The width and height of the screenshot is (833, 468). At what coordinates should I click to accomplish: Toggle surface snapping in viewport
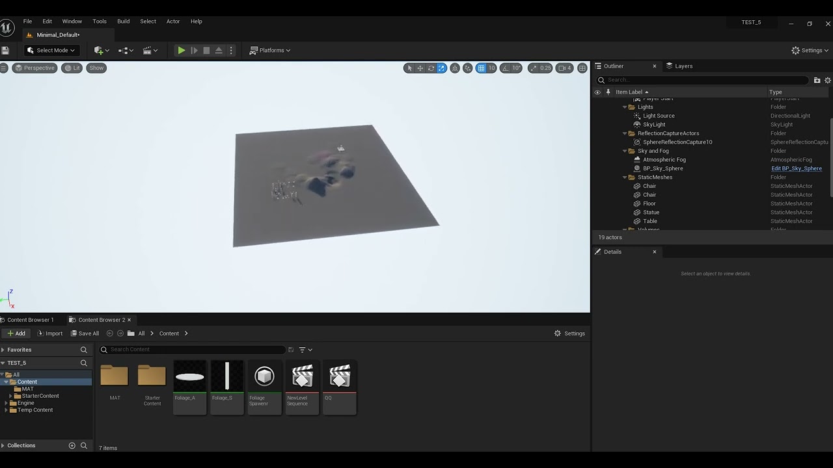[x=467, y=68]
